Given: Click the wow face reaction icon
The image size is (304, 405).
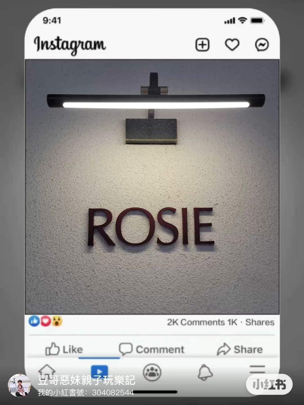Looking at the screenshot, I should 57,321.
